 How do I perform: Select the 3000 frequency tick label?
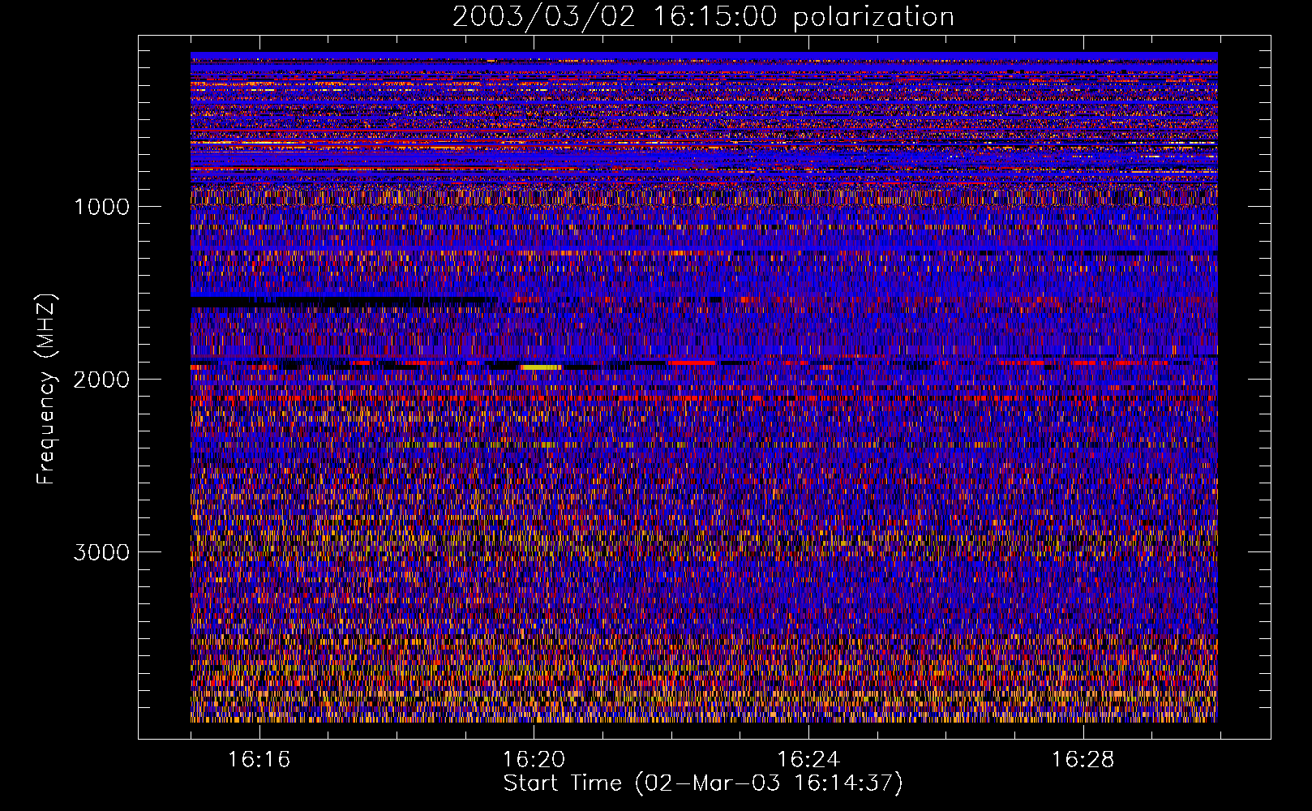[x=101, y=552]
